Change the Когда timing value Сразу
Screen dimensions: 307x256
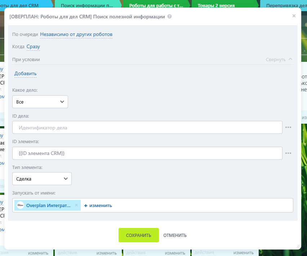(x=33, y=47)
